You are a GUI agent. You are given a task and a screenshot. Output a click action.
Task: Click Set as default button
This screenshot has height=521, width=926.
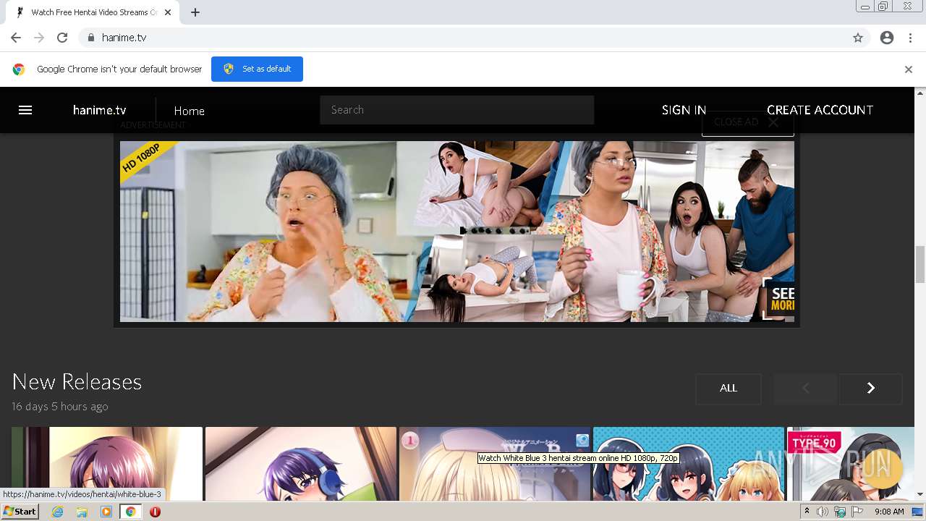(257, 69)
